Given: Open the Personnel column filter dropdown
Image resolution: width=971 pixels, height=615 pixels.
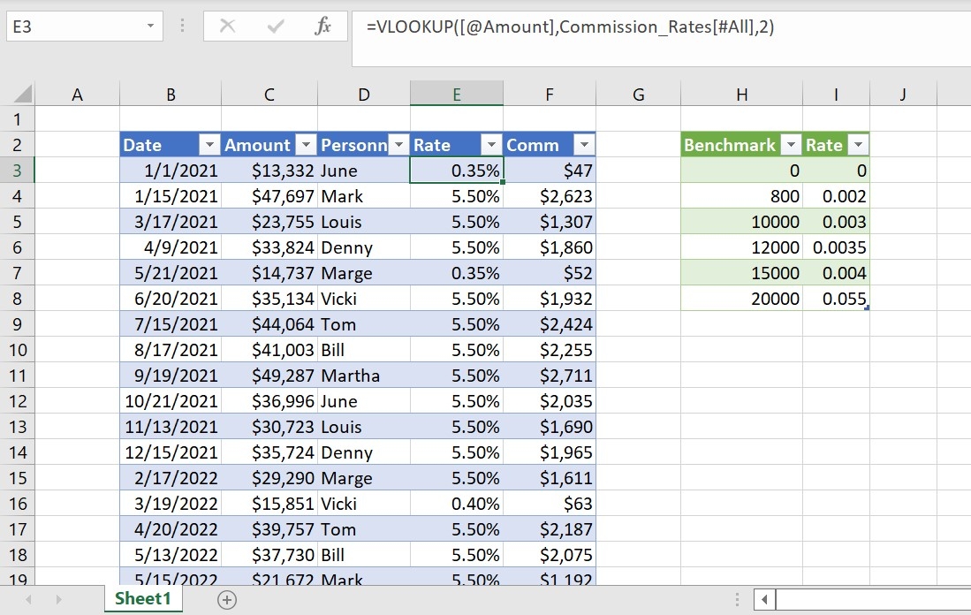Looking at the screenshot, I should click(398, 144).
